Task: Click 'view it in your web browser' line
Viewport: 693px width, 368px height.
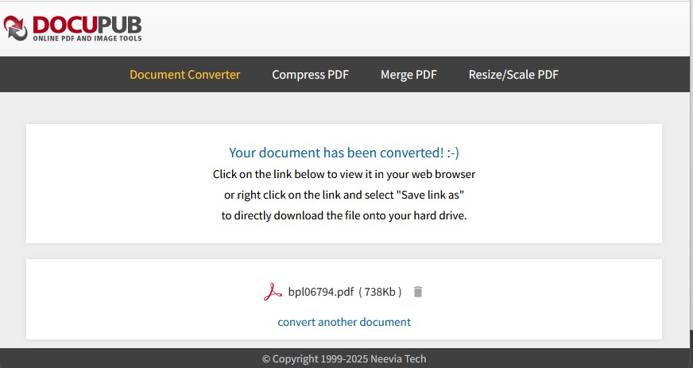Action: tap(344, 174)
